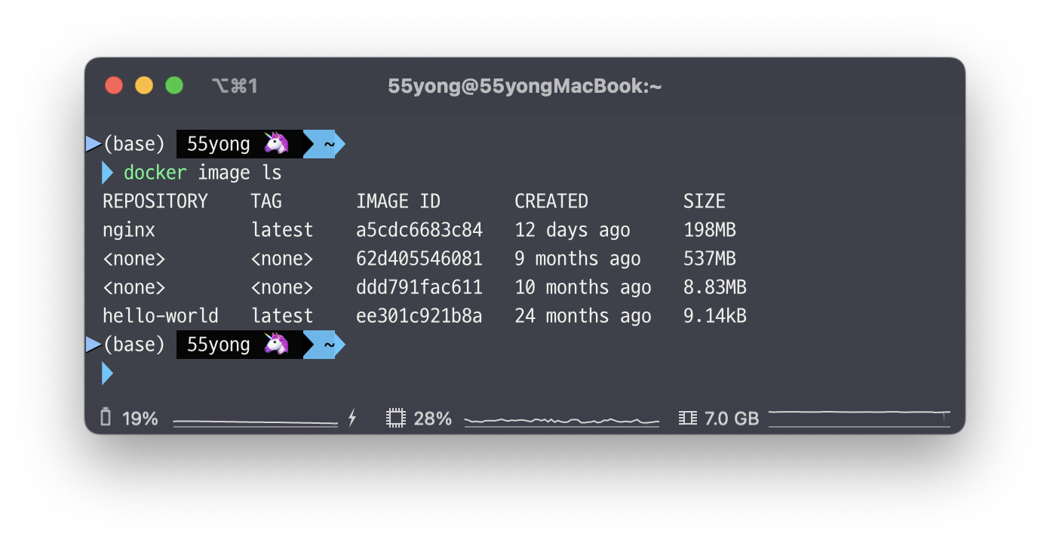1050x546 pixels.
Task: Click the chevron between username and tilde
Action: click(x=309, y=143)
